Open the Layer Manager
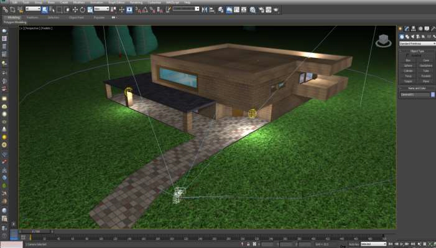The image size is (436, 248). 221,10
